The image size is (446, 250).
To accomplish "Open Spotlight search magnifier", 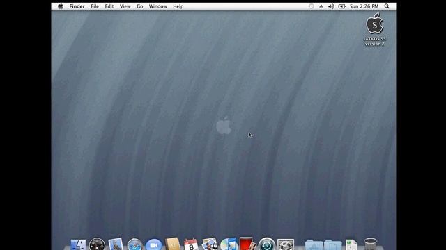I will click(387, 6).
